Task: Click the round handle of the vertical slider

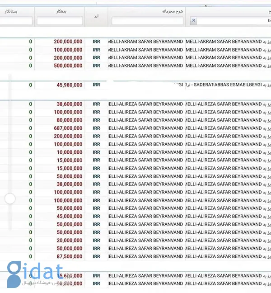Action: tap(10, 198)
